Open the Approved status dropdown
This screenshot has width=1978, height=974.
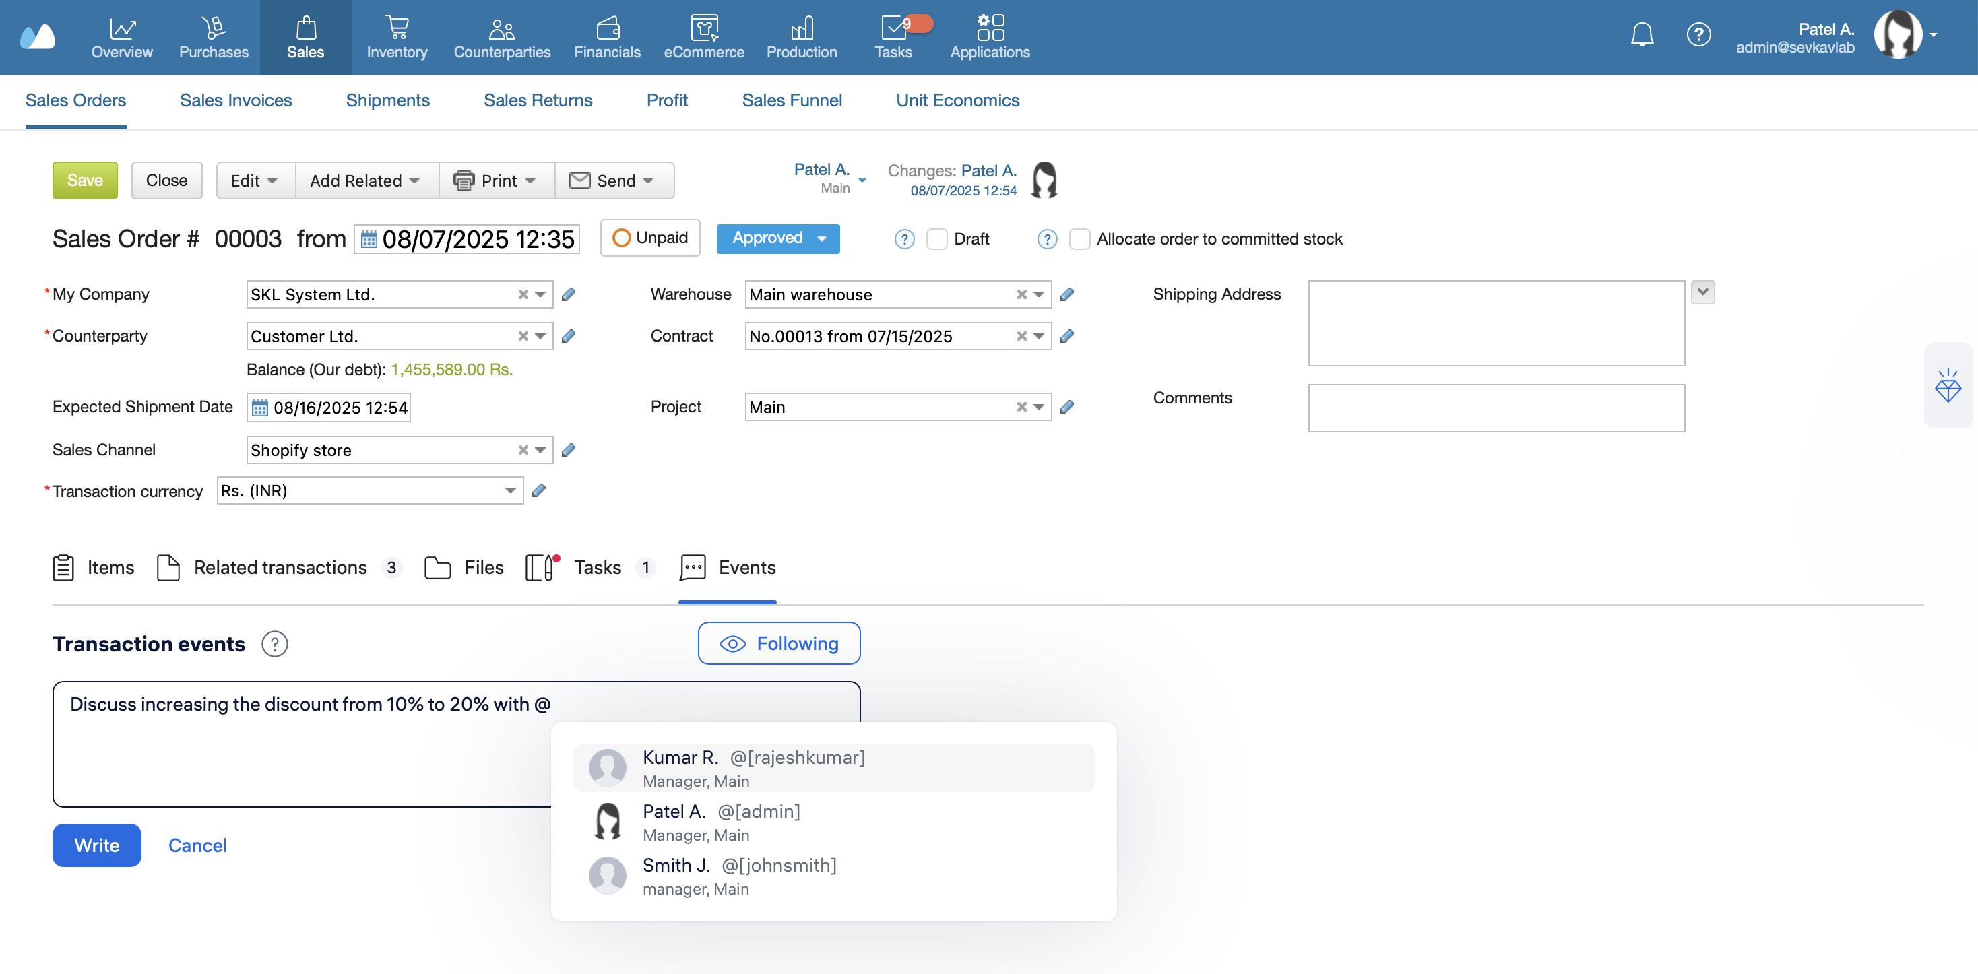tap(778, 238)
